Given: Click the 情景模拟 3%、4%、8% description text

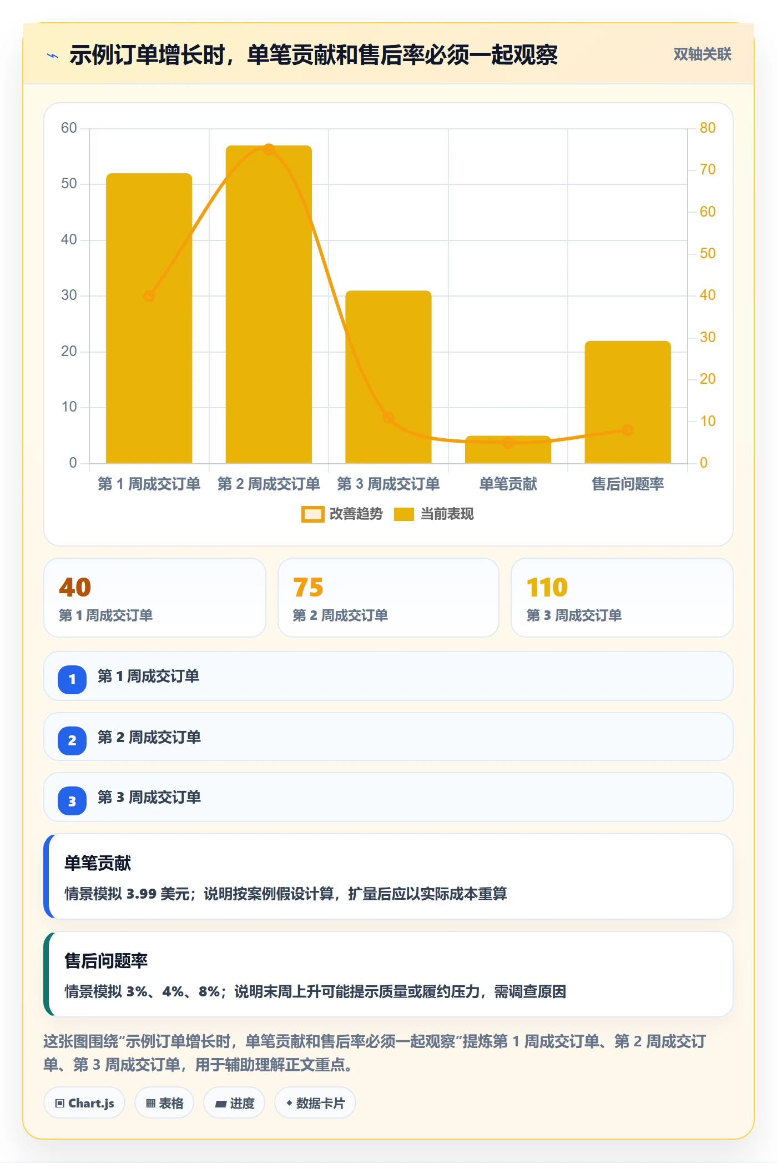Looking at the screenshot, I should pyautogui.click(x=315, y=991).
